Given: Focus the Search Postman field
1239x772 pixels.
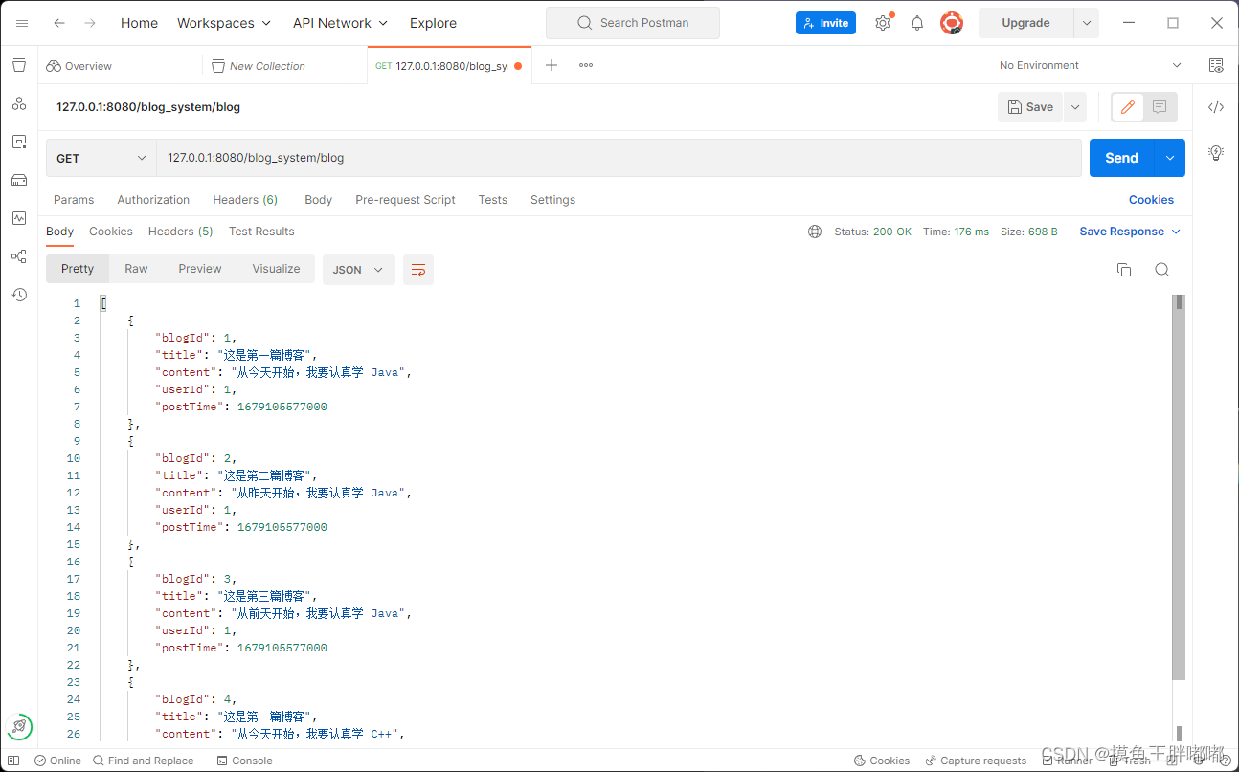Looking at the screenshot, I should (633, 23).
